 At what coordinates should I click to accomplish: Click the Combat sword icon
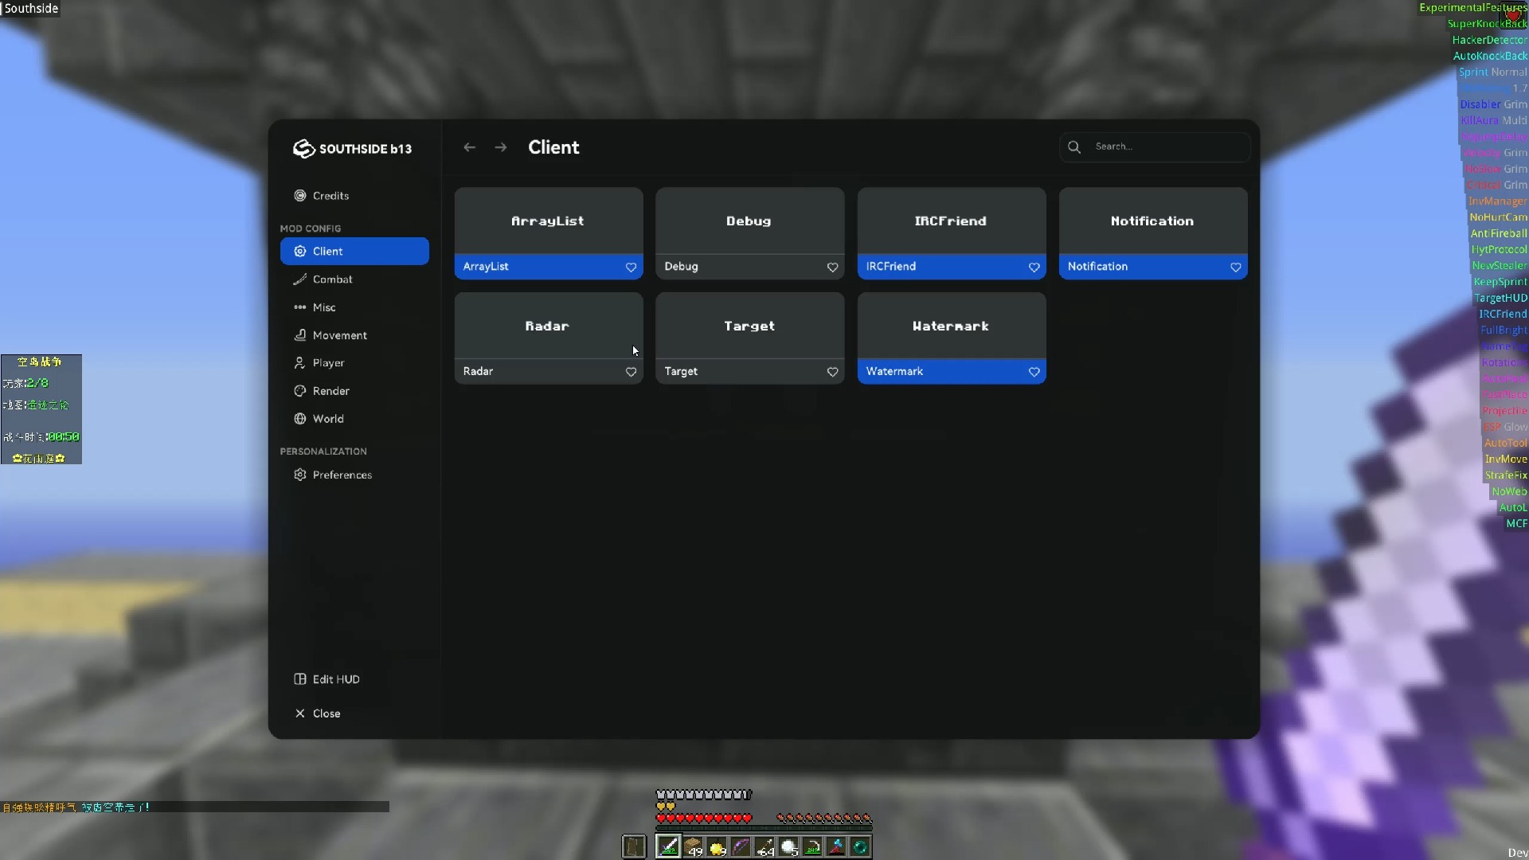coord(300,279)
